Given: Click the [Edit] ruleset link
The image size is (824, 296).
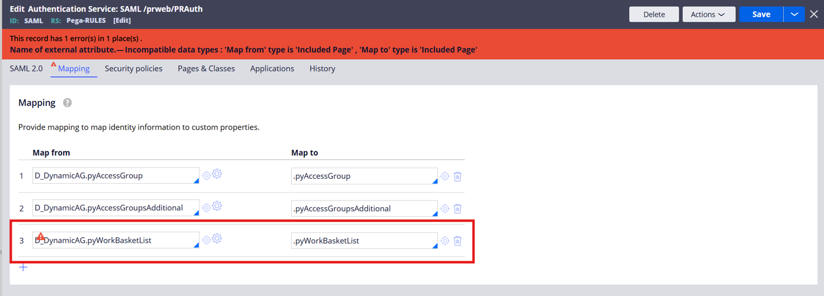Looking at the screenshot, I should coord(122,21).
